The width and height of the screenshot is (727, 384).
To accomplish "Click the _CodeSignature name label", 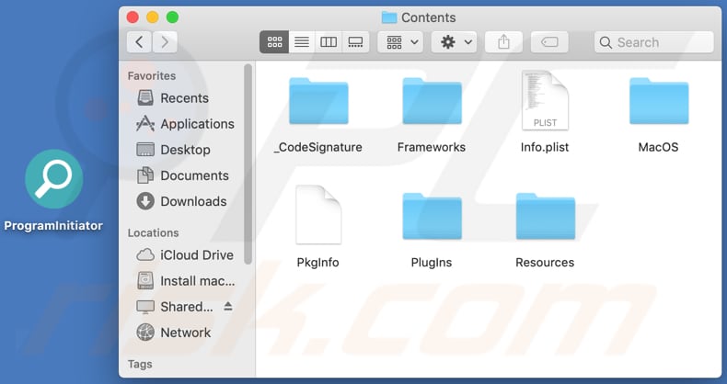I will click(318, 148).
